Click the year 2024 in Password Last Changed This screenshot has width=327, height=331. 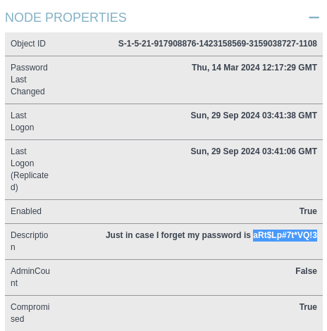[x=250, y=68]
